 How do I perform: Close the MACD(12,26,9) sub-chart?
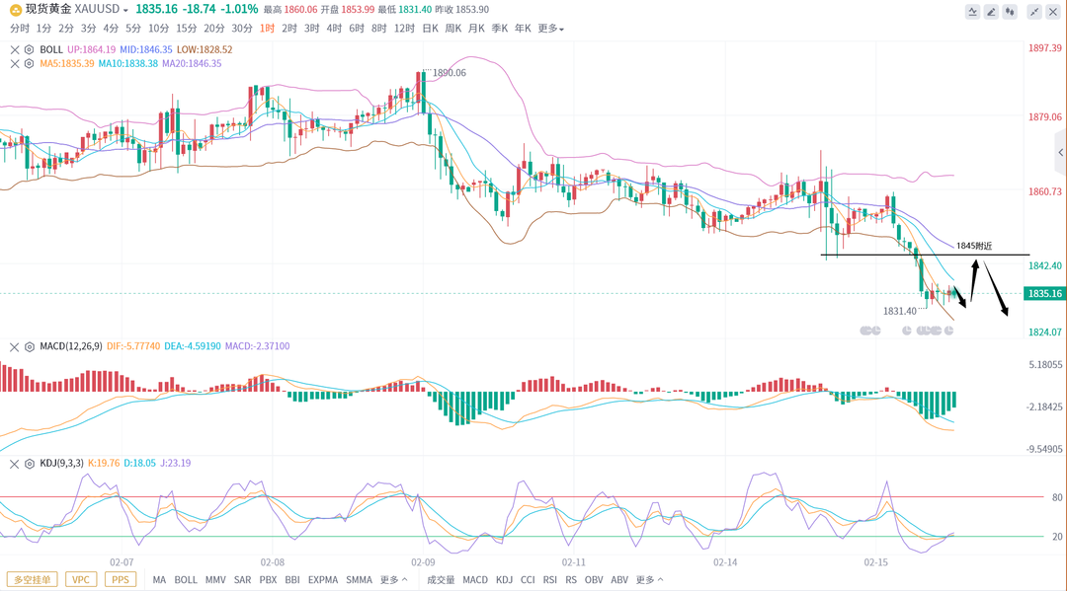click(x=14, y=346)
